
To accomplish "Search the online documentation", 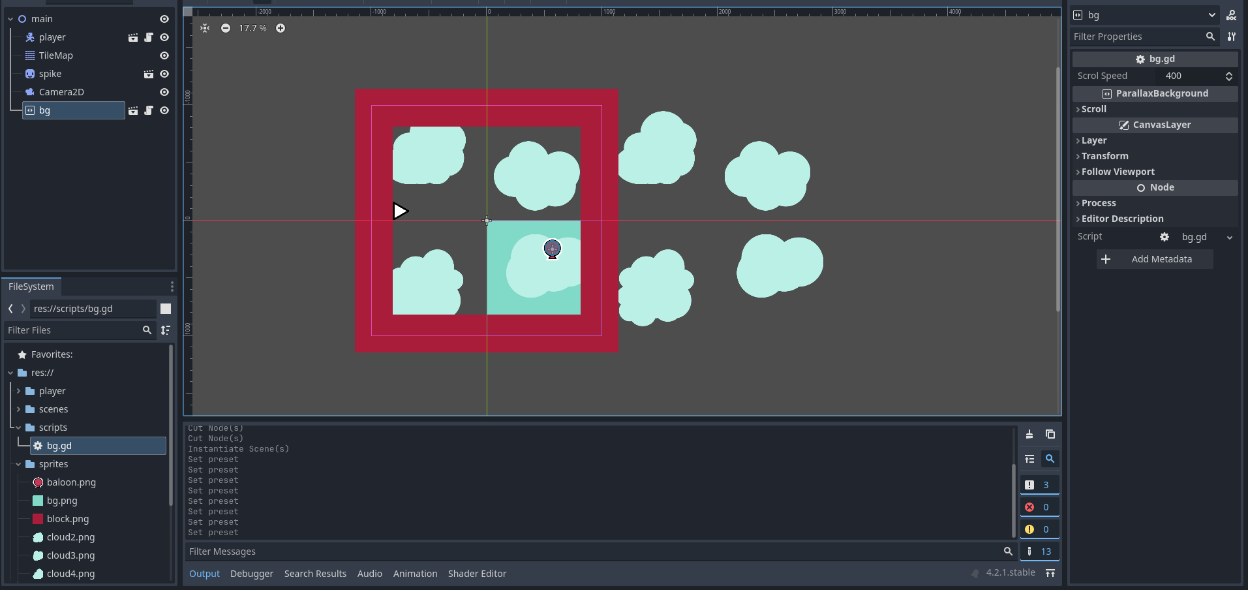I will coord(1233,15).
